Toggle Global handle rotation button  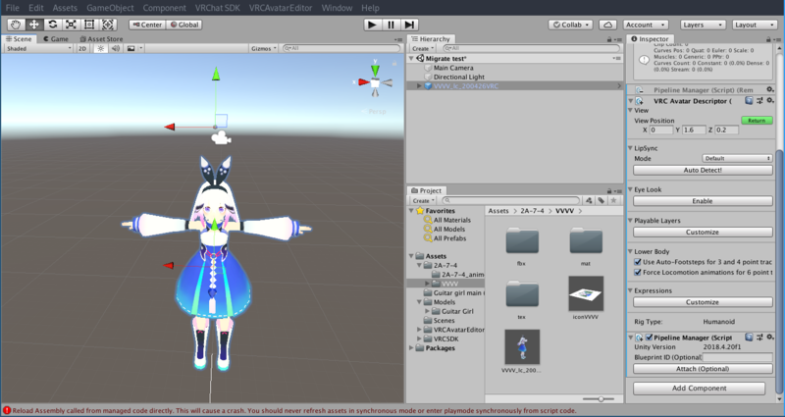(x=183, y=25)
